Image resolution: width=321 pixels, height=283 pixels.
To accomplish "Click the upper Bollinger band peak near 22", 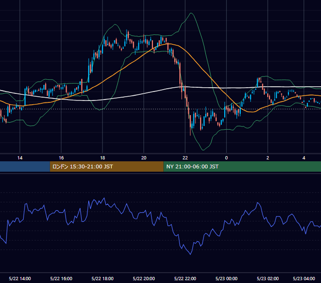I will pos(191,13).
